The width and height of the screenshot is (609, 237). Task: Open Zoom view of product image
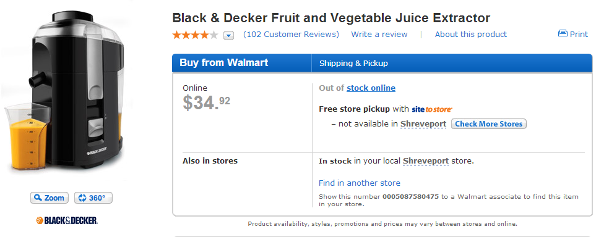click(50, 198)
